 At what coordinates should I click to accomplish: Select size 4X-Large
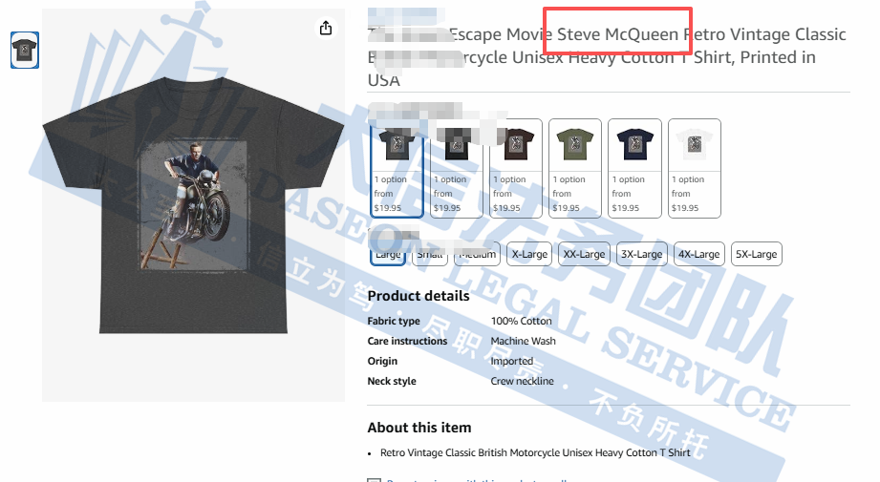point(698,254)
